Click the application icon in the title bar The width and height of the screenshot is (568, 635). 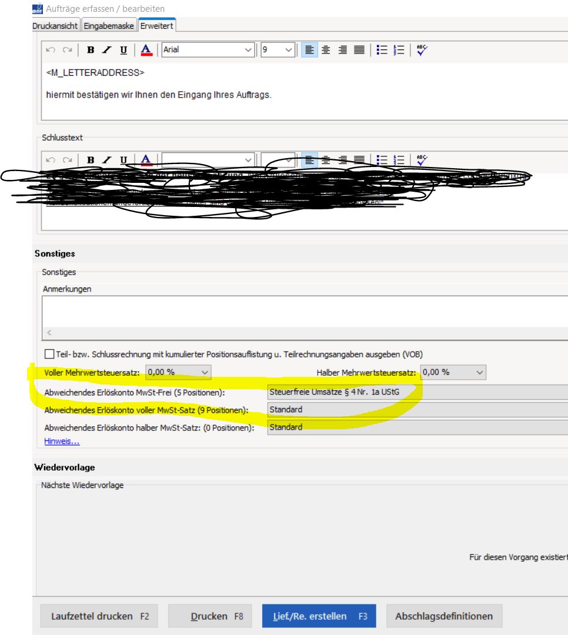point(37,8)
